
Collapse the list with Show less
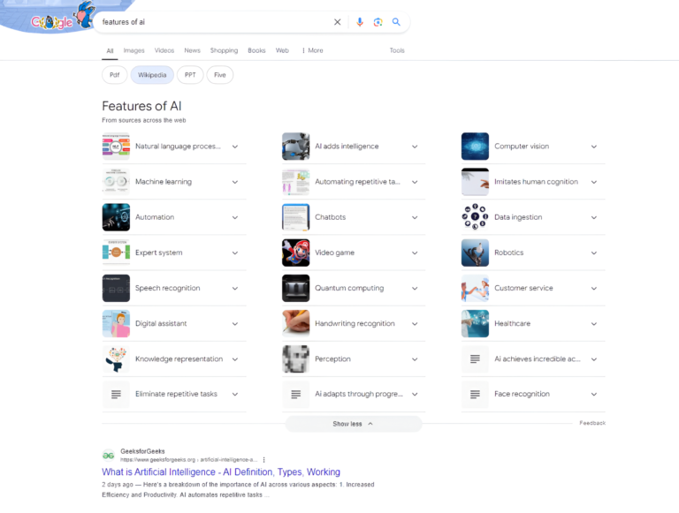point(353,424)
